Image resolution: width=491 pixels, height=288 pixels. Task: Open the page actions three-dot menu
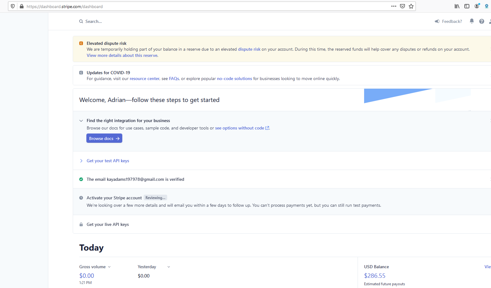(x=394, y=6)
